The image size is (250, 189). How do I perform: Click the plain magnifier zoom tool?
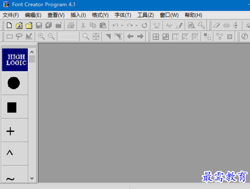pos(86,36)
